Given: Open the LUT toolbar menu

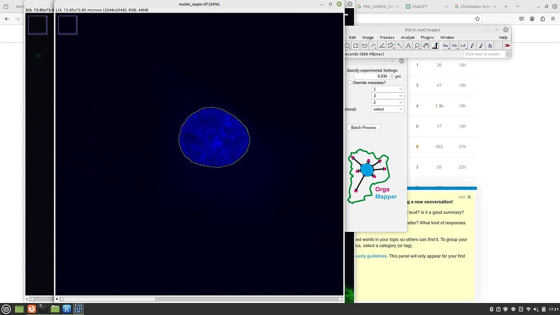Looking at the screenshot, I should 463,45.
